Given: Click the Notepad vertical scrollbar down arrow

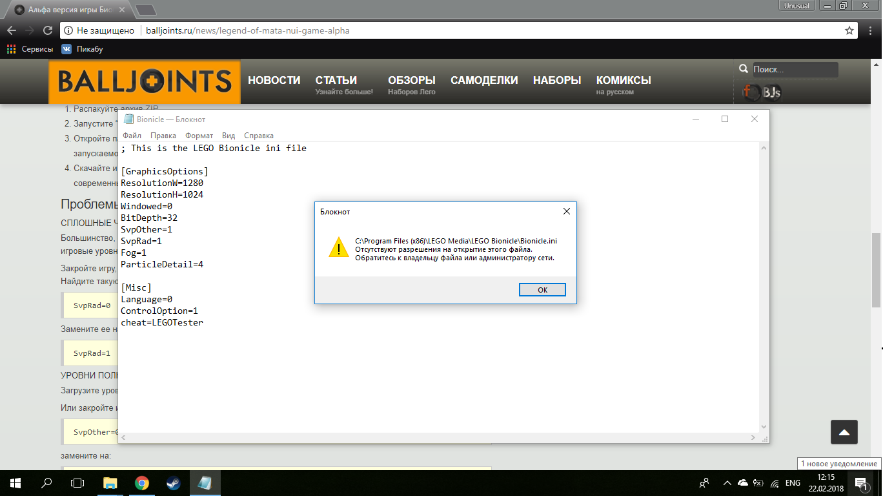Looking at the screenshot, I should pos(764,426).
